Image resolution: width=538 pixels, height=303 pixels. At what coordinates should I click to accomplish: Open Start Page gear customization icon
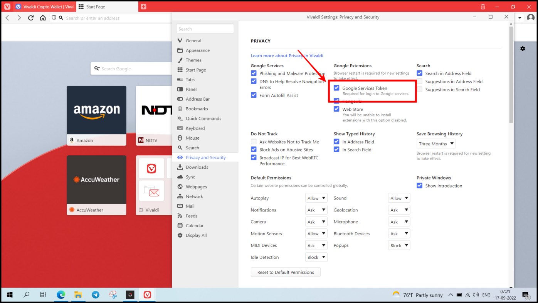pos(523,48)
